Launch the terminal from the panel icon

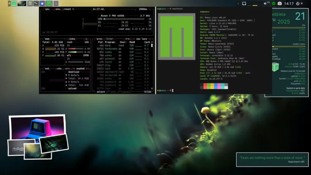[x=36, y=3]
